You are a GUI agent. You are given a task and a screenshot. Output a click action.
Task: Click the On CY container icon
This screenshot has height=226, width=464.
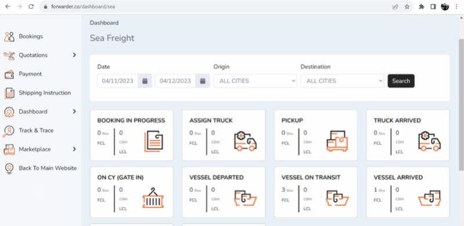(153, 198)
